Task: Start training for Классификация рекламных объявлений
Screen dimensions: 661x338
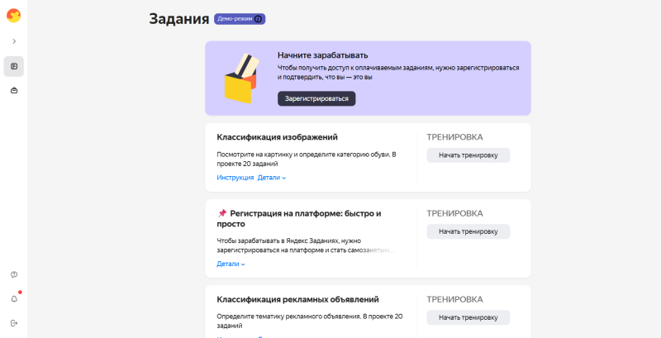Action: coord(468,317)
